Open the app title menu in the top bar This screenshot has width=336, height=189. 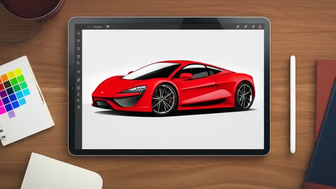pyautogui.click(x=97, y=26)
